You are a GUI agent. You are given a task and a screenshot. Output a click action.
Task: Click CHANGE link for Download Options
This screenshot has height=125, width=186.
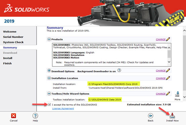coord(161,71)
